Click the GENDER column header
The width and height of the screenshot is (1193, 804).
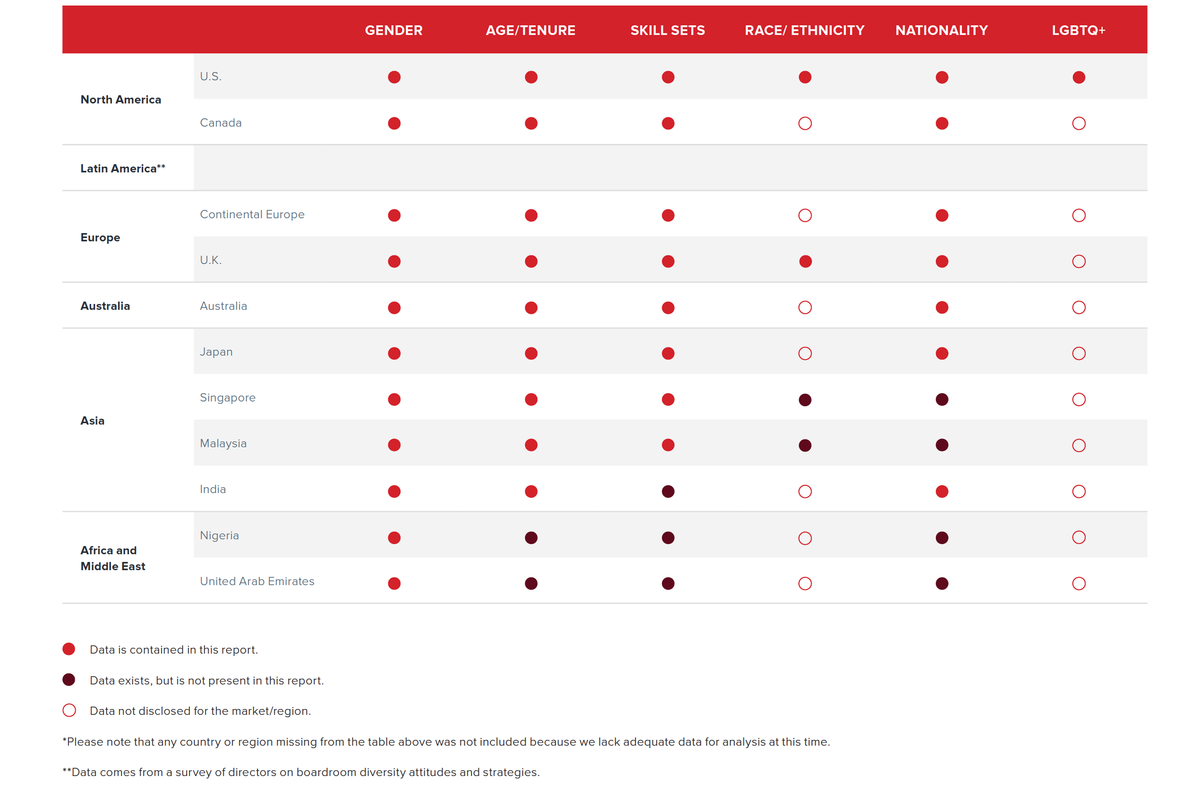click(x=393, y=30)
